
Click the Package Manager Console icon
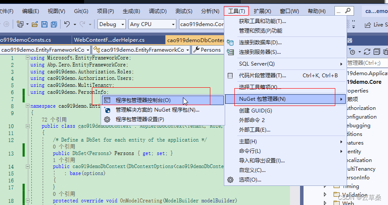tap(107, 100)
